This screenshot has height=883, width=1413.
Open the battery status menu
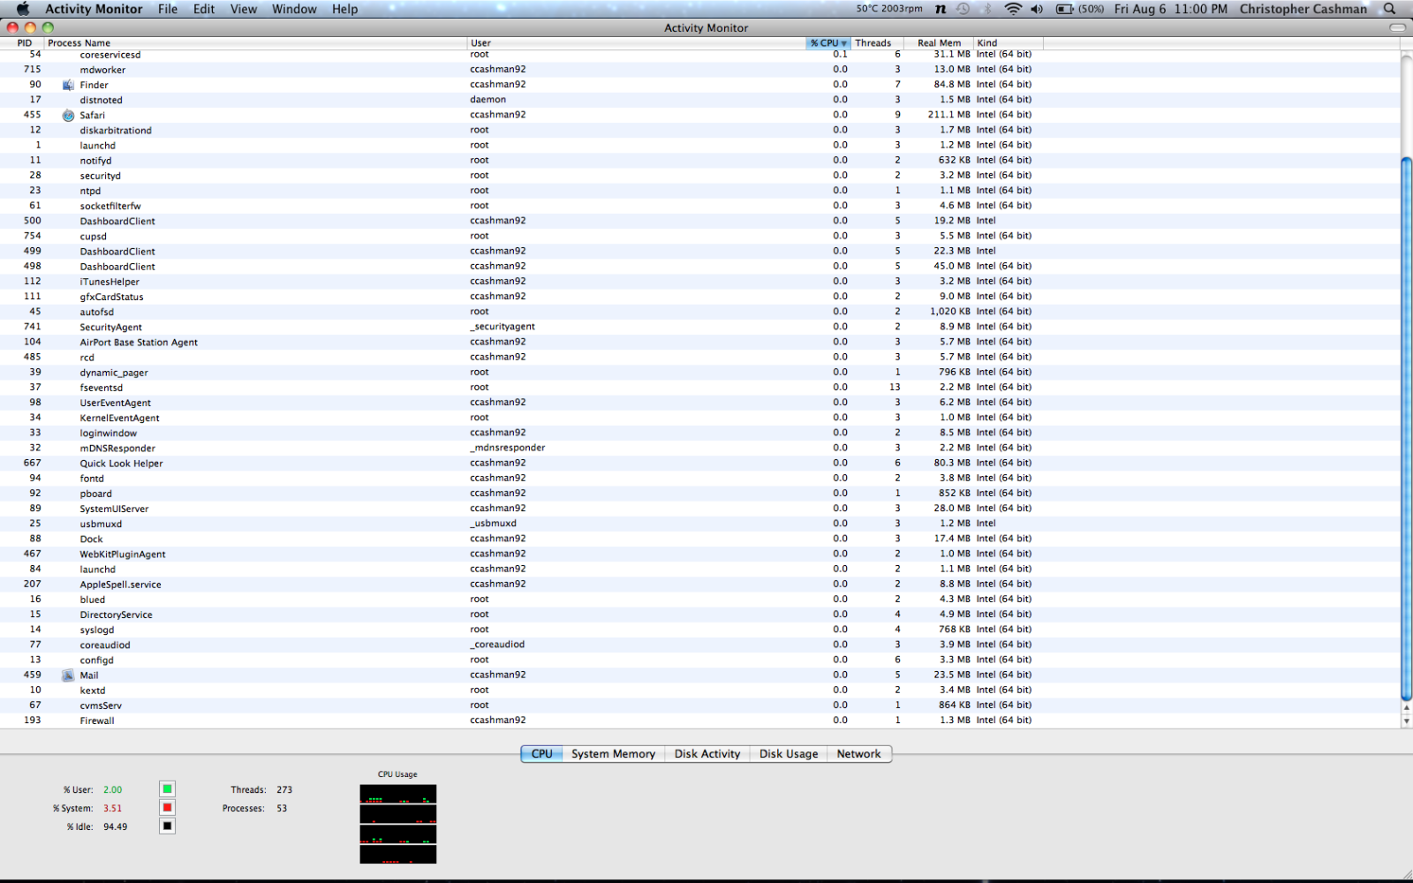click(1080, 9)
